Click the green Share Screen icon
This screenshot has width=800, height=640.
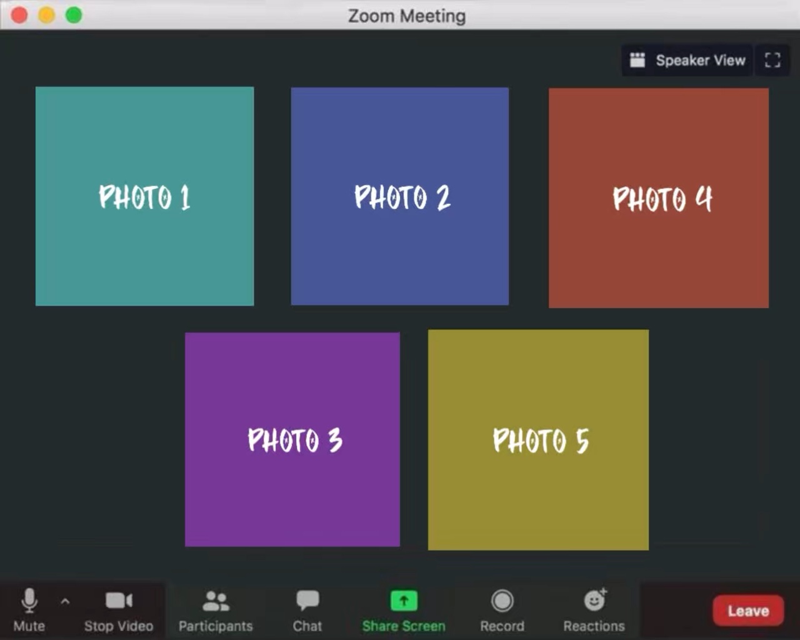click(404, 601)
